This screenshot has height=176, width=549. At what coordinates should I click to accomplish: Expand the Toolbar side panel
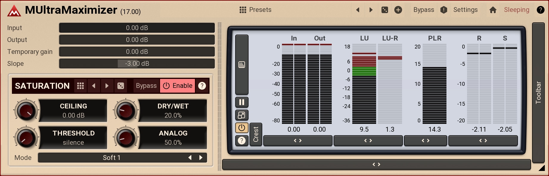click(538, 92)
